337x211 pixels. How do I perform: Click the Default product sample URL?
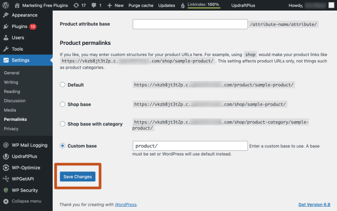tap(214, 85)
